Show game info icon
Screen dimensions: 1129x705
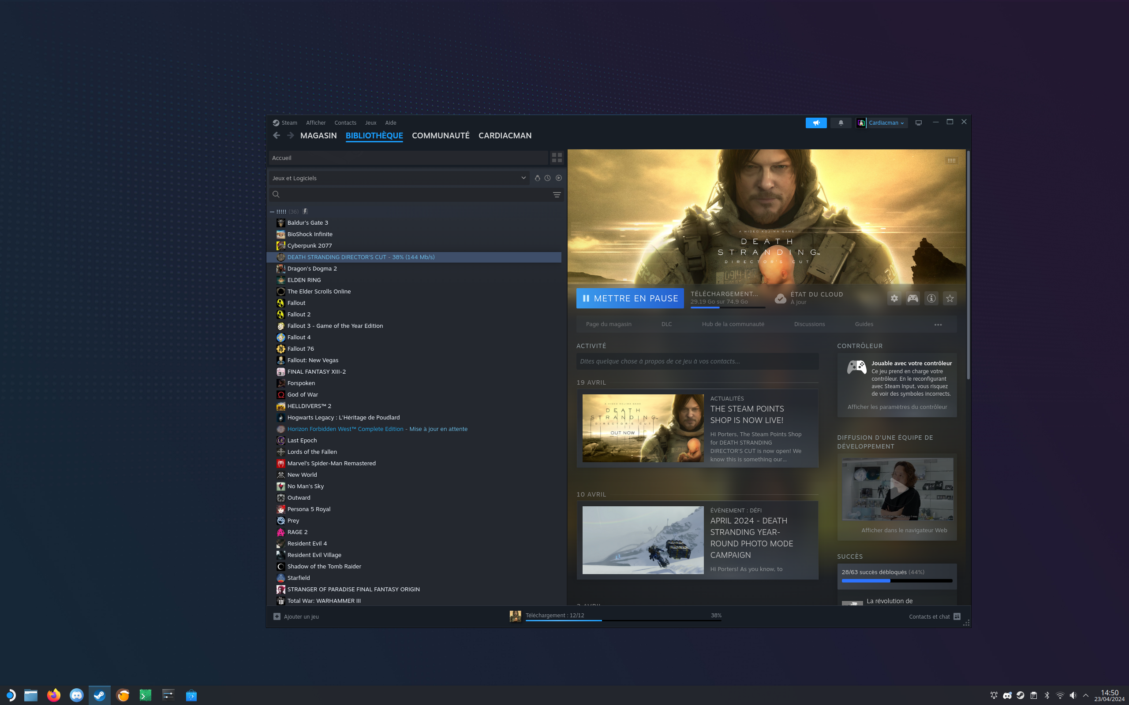coord(931,298)
